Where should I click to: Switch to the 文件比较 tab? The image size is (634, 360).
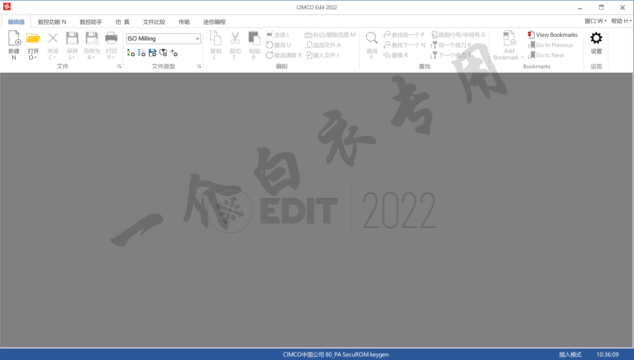pos(154,22)
